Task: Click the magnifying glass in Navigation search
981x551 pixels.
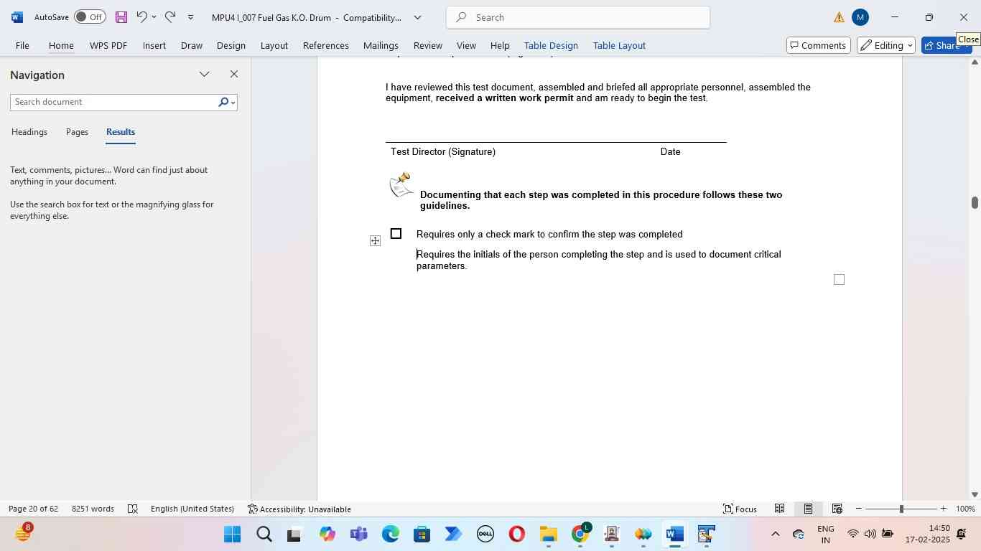Action: (x=223, y=103)
